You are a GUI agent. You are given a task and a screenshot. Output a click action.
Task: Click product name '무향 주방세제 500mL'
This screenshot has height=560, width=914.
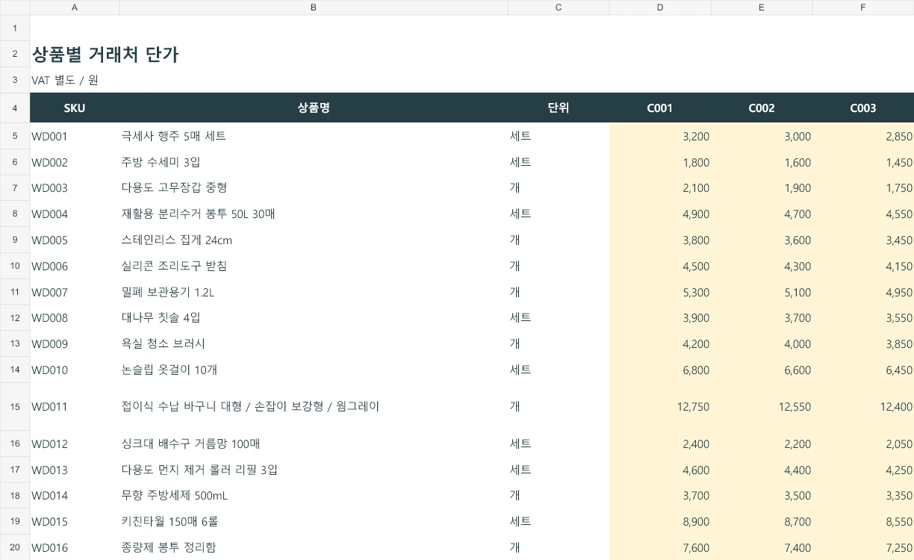pos(175,496)
